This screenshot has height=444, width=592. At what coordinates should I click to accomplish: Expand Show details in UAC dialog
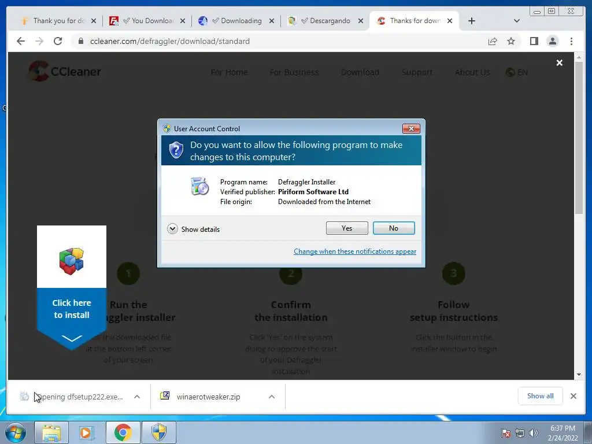click(193, 229)
